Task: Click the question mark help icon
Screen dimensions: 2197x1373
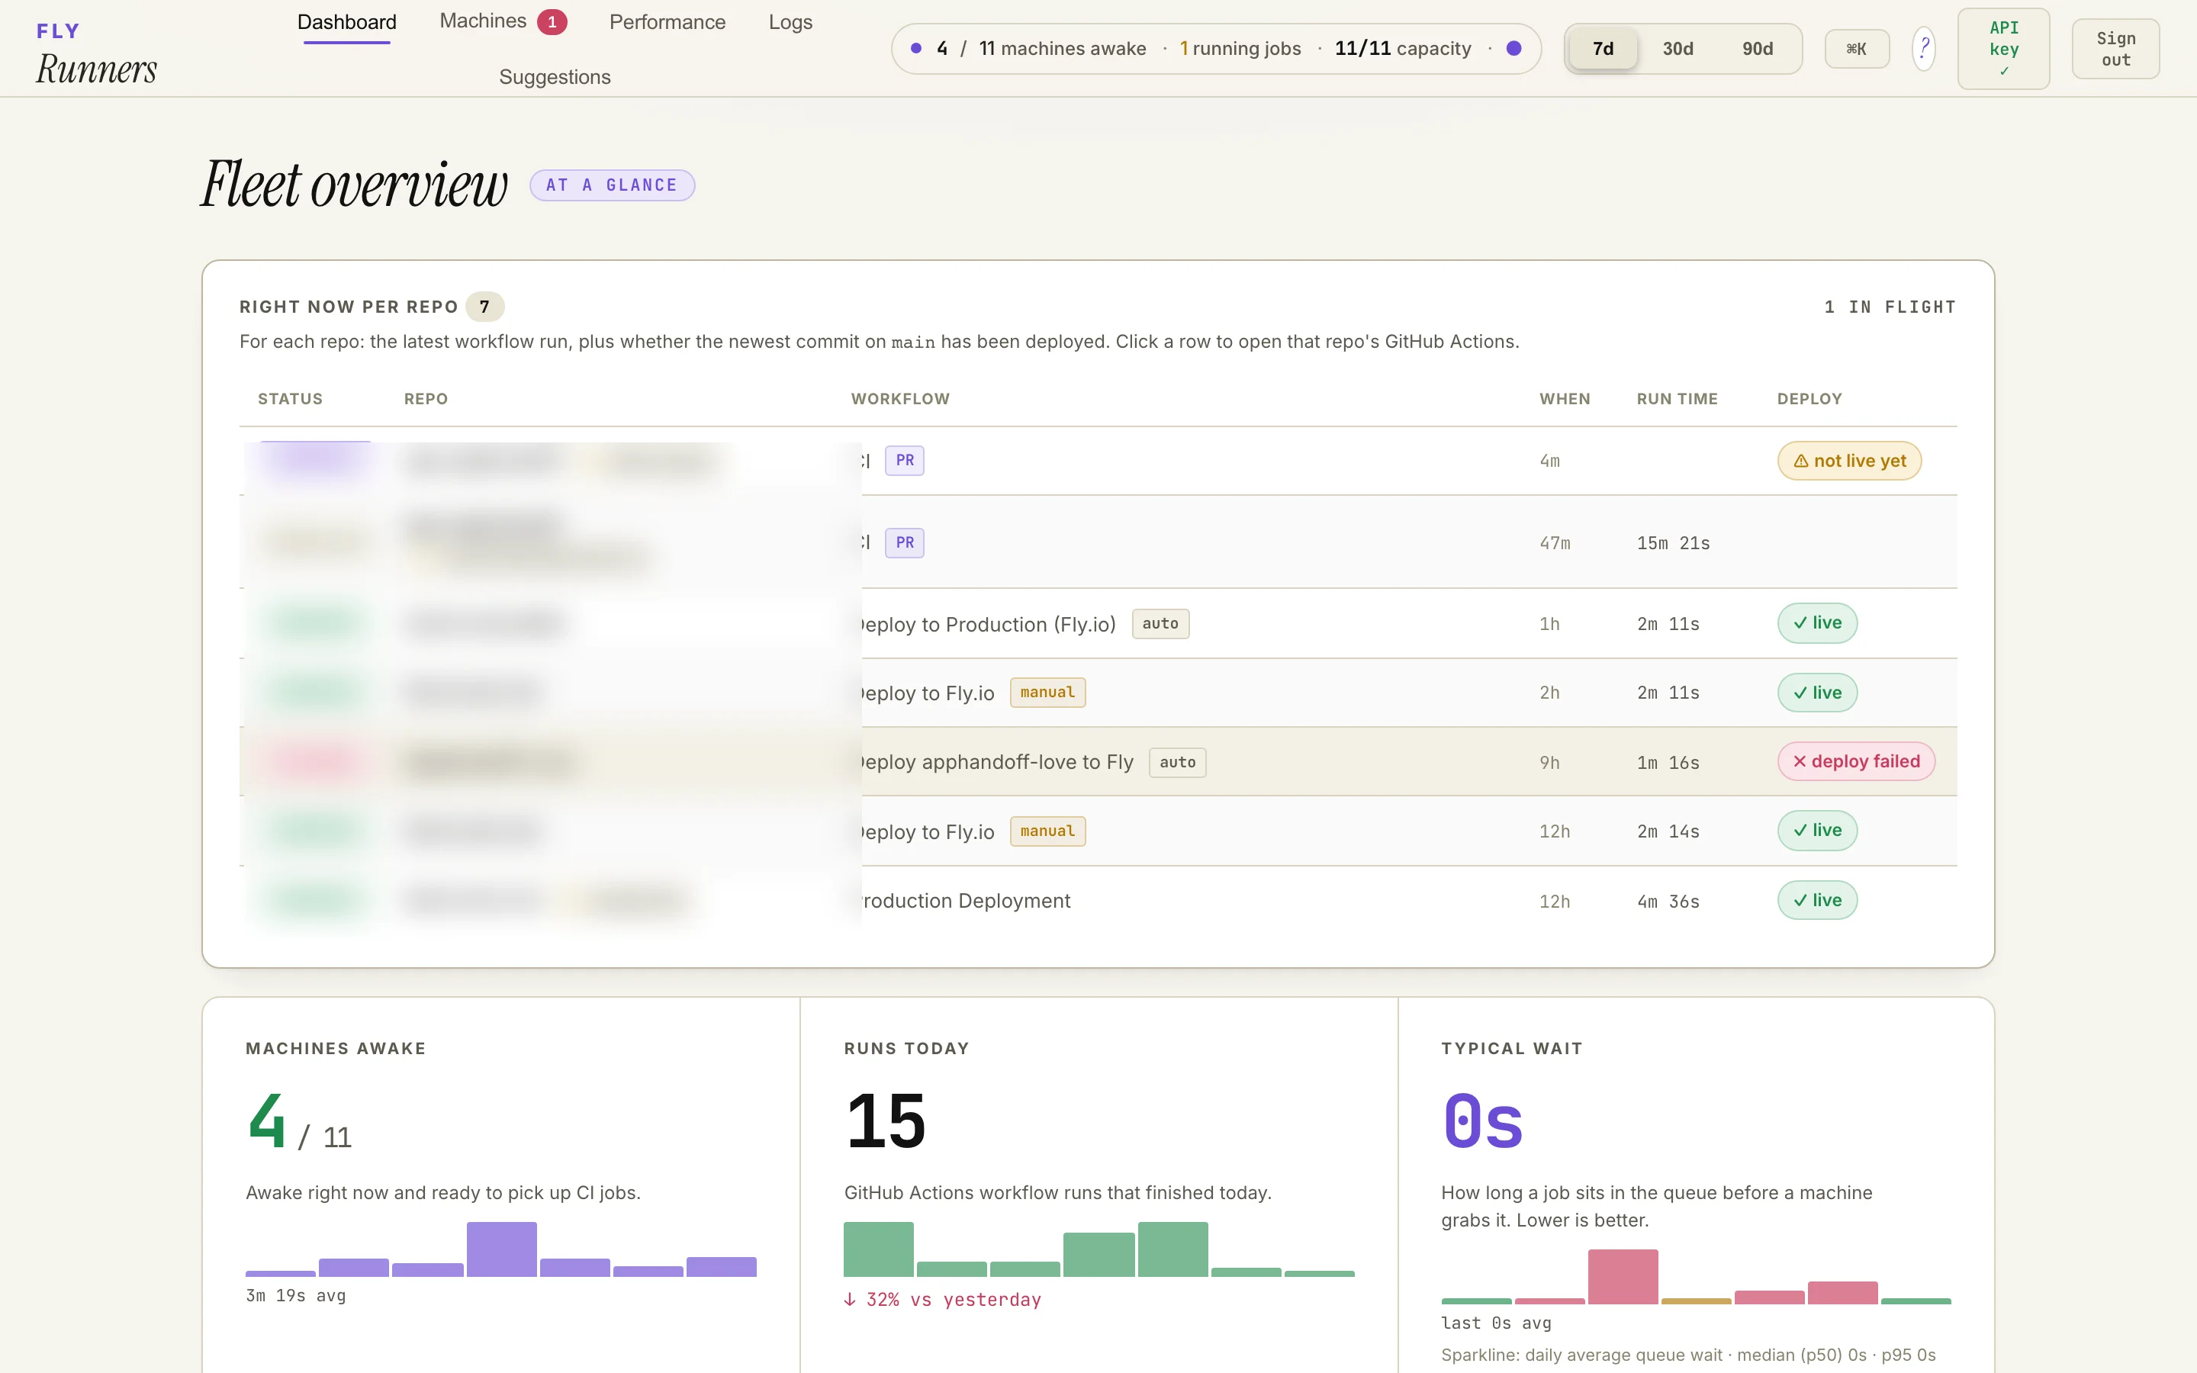Action: 1923,48
